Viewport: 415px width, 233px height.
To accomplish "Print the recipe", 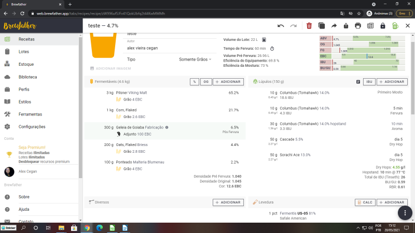I will 358,26.
